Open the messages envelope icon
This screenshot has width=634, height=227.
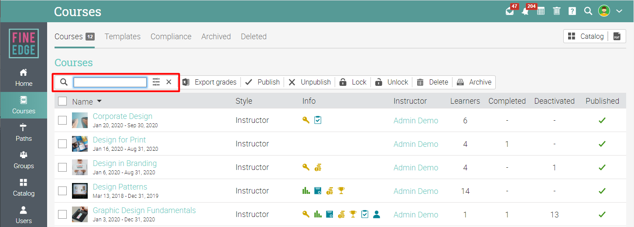click(x=510, y=11)
